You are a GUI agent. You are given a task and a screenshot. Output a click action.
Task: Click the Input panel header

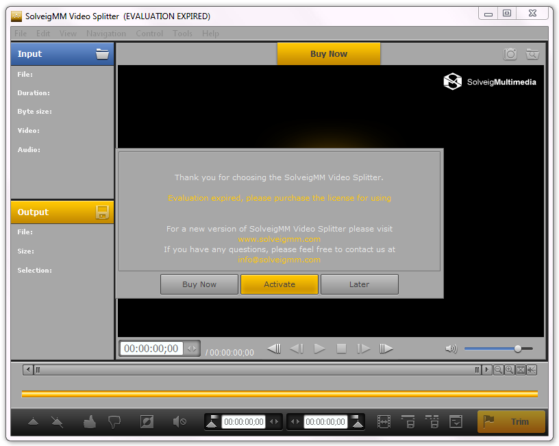62,54
